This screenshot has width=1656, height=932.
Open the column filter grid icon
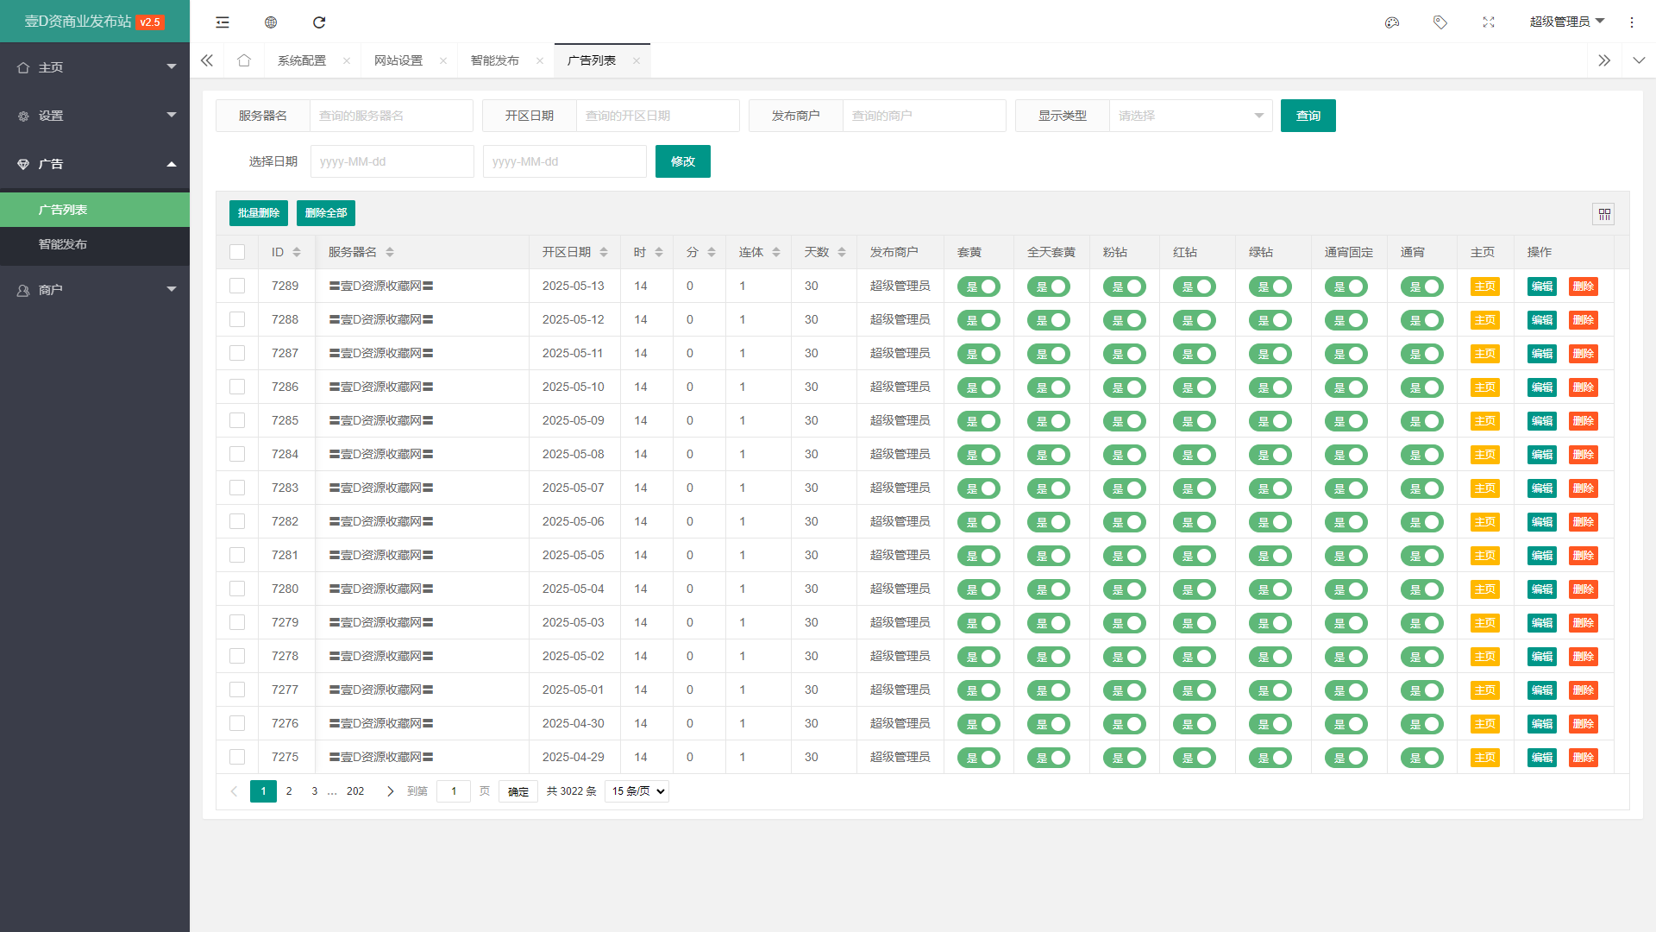(1604, 214)
